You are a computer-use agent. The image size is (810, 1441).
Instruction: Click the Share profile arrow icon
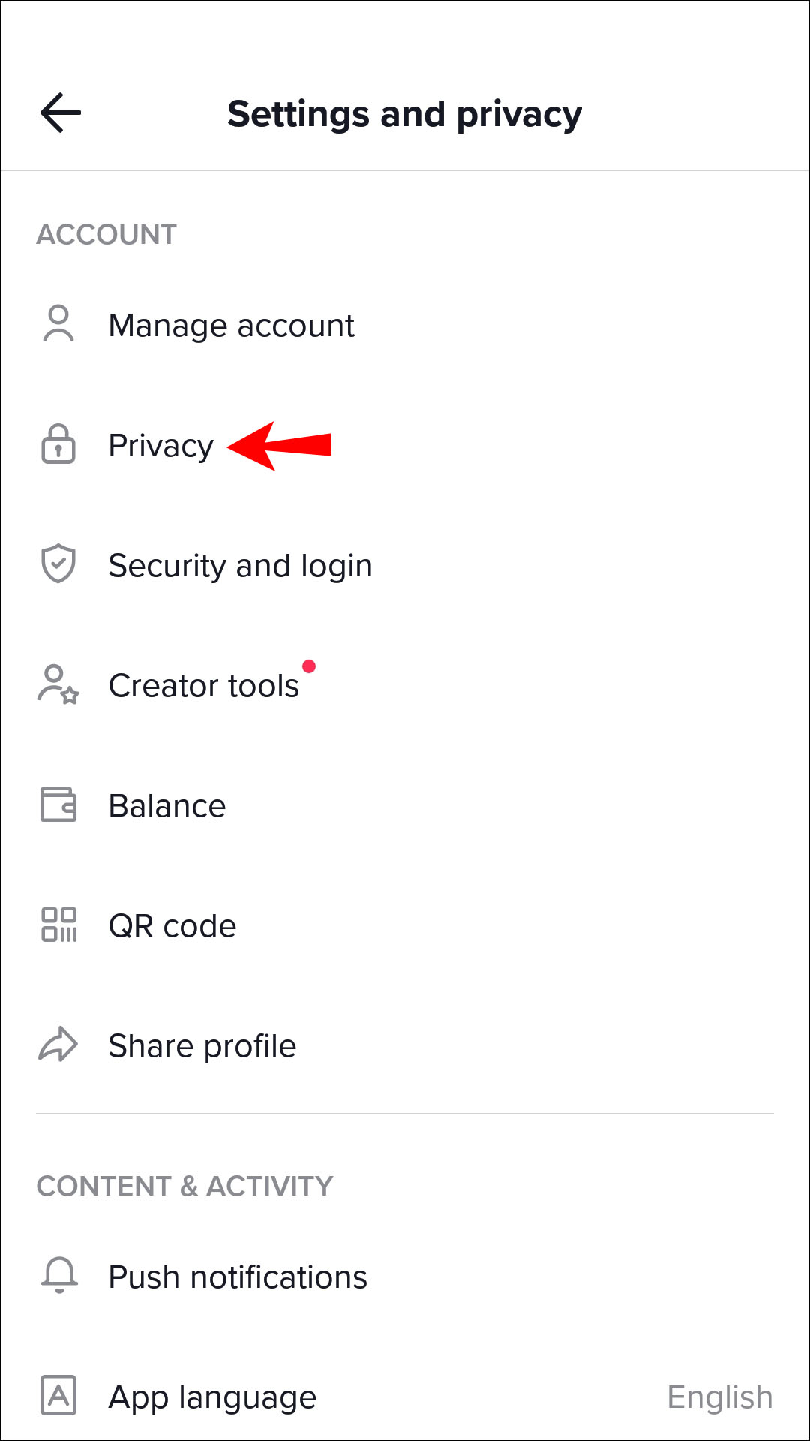[x=58, y=1045]
